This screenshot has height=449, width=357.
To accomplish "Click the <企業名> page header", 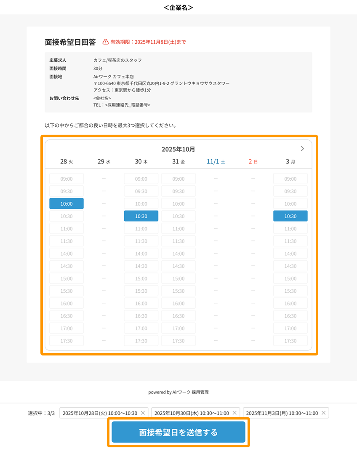I will (x=178, y=8).
